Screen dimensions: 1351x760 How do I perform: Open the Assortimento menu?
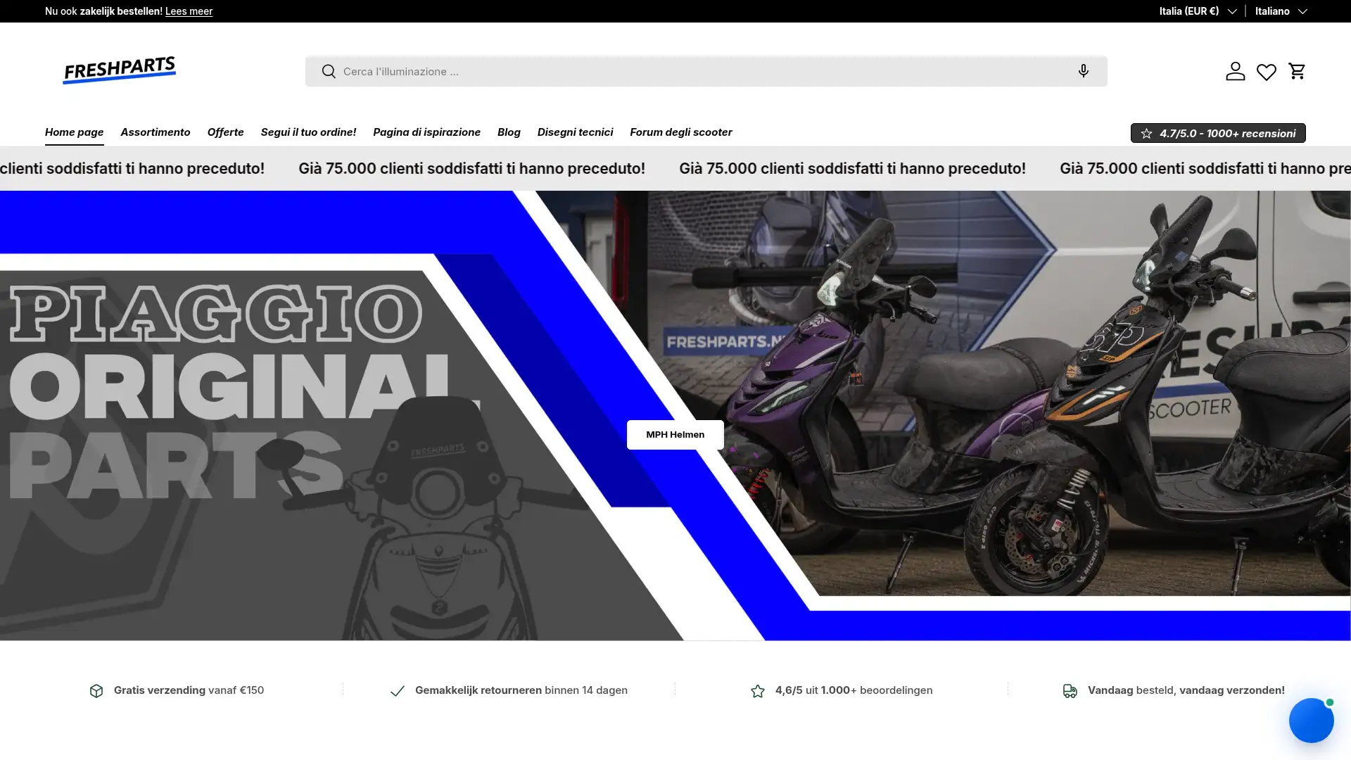coord(156,132)
